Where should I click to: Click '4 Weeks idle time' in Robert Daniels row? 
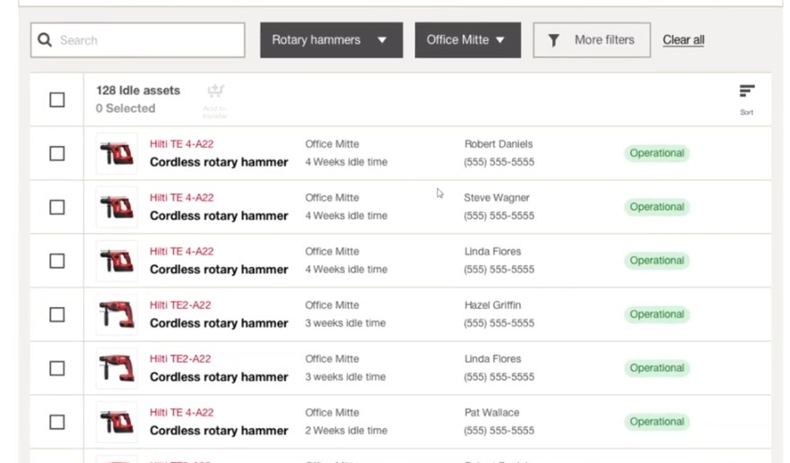(x=346, y=162)
